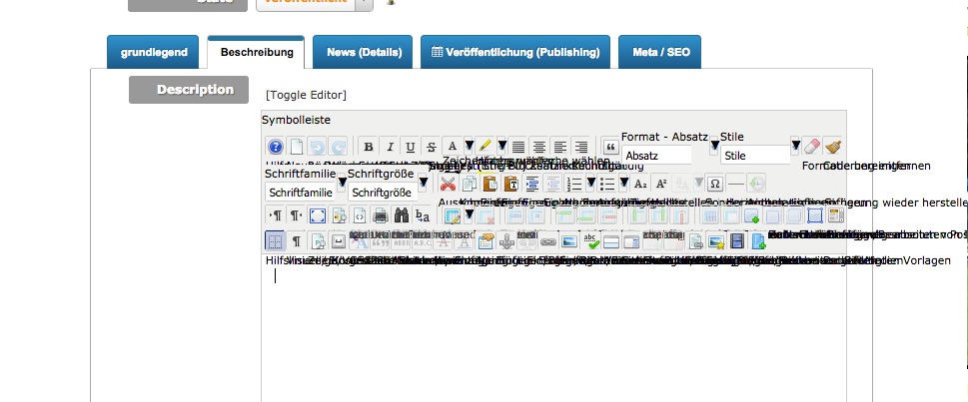Insert a horizontal rule line
The image size is (968, 402).
coord(735,184)
